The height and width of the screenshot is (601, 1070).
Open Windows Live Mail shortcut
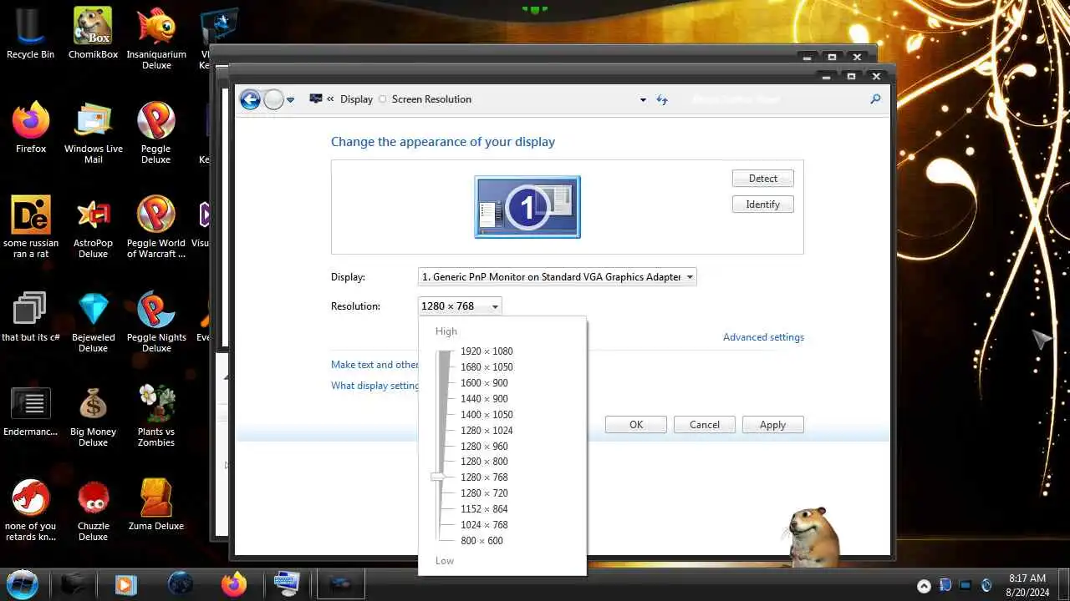point(93,133)
